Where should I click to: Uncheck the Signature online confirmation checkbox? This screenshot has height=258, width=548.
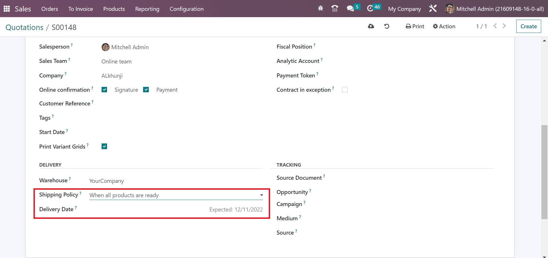point(104,90)
